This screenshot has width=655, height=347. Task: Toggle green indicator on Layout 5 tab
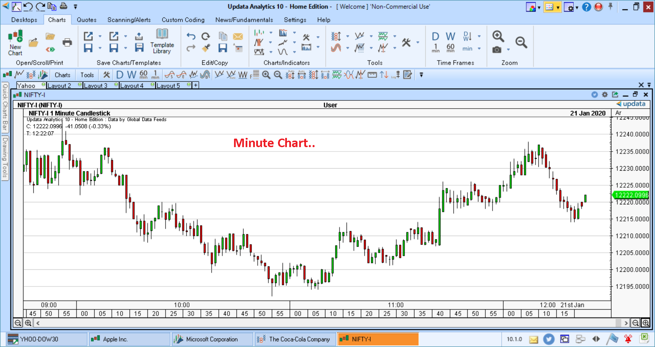pos(189,84)
